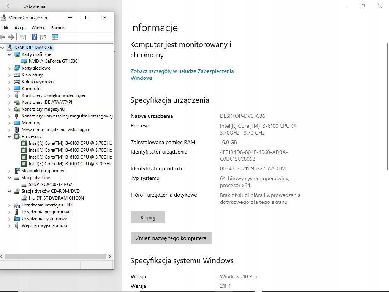Screen dimensions: 389x292
Task: Click the Stacje dysków CD-ROM/DVD disc icon
Action: click(17, 191)
